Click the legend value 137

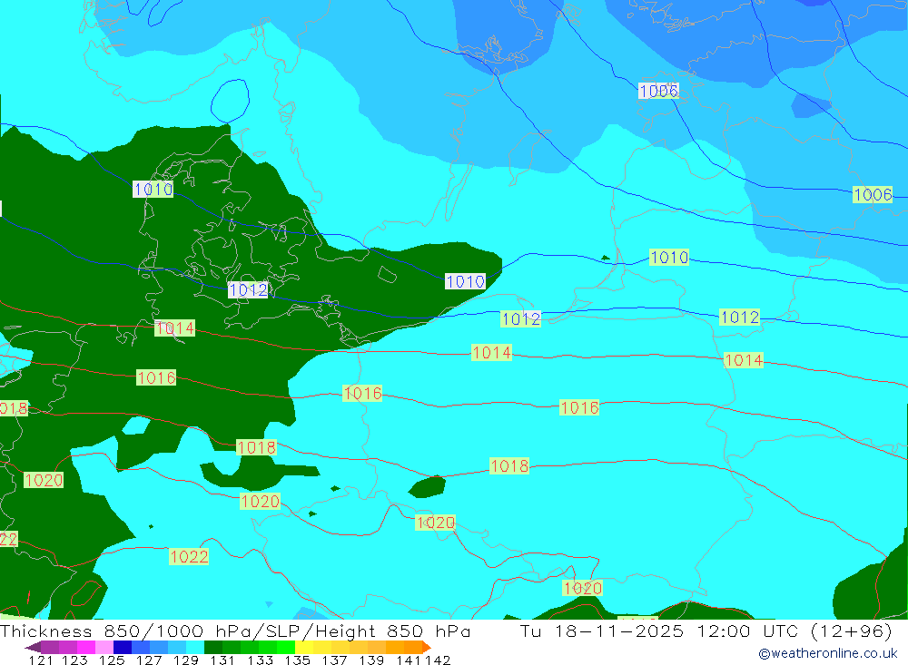[x=334, y=660]
